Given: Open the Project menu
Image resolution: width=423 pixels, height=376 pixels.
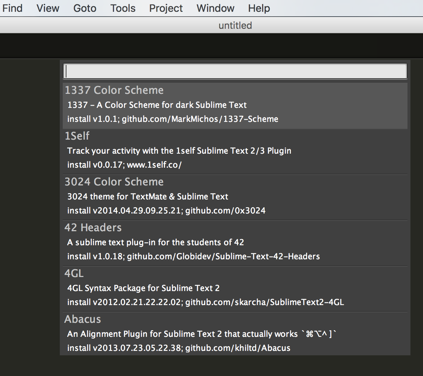Looking at the screenshot, I should coord(166,8).
